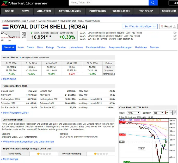
Task: Switch to the Fundamentaldaten tab
Action: point(96,48)
